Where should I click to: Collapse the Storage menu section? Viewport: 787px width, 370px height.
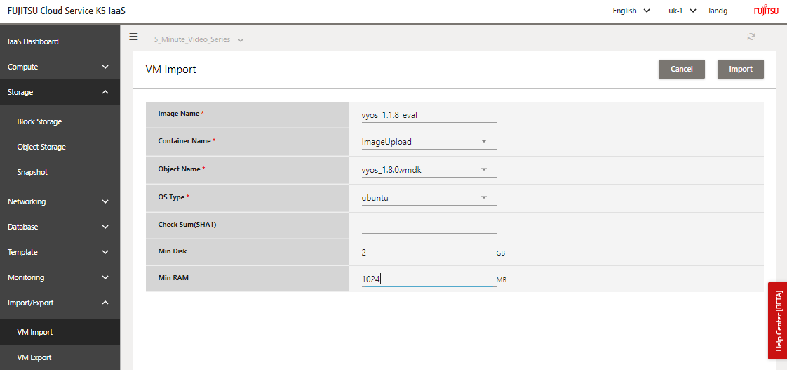pos(60,92)
